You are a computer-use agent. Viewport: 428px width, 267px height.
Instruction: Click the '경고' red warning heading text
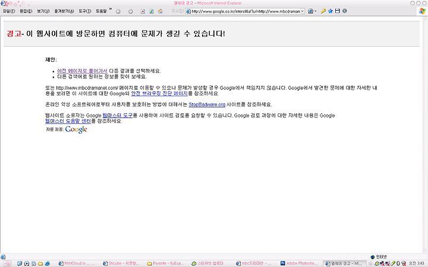click(14, 34)
